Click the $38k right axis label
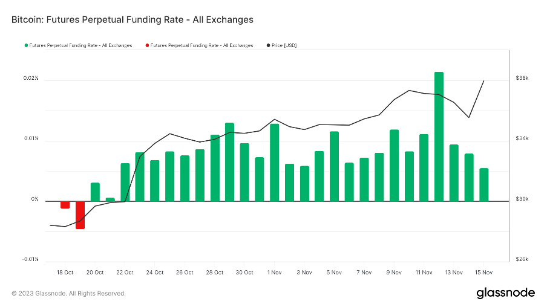This screenshot has width=547, height=307. 522,79
